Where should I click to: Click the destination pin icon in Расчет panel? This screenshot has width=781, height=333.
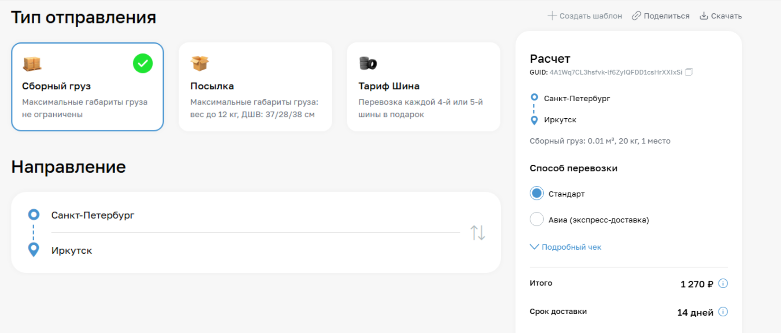[x=534, y=120]
